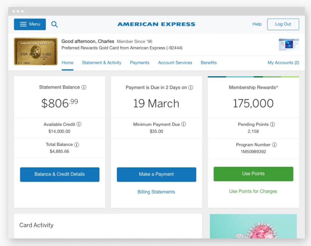
Task: Open the Statement Balance info tooltip
Action: click(x=84, y=87)
